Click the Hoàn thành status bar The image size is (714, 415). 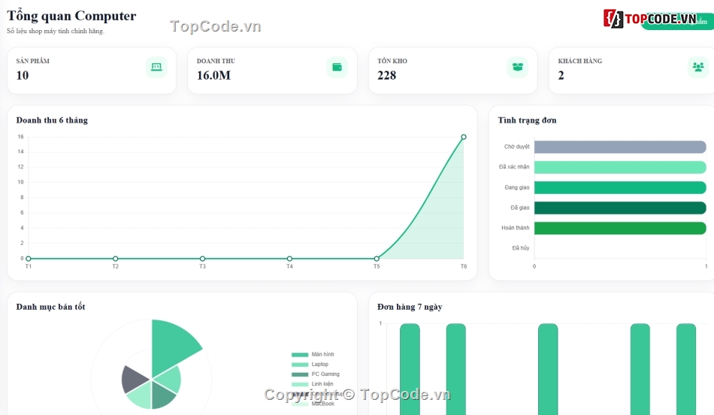click(620, 228)
